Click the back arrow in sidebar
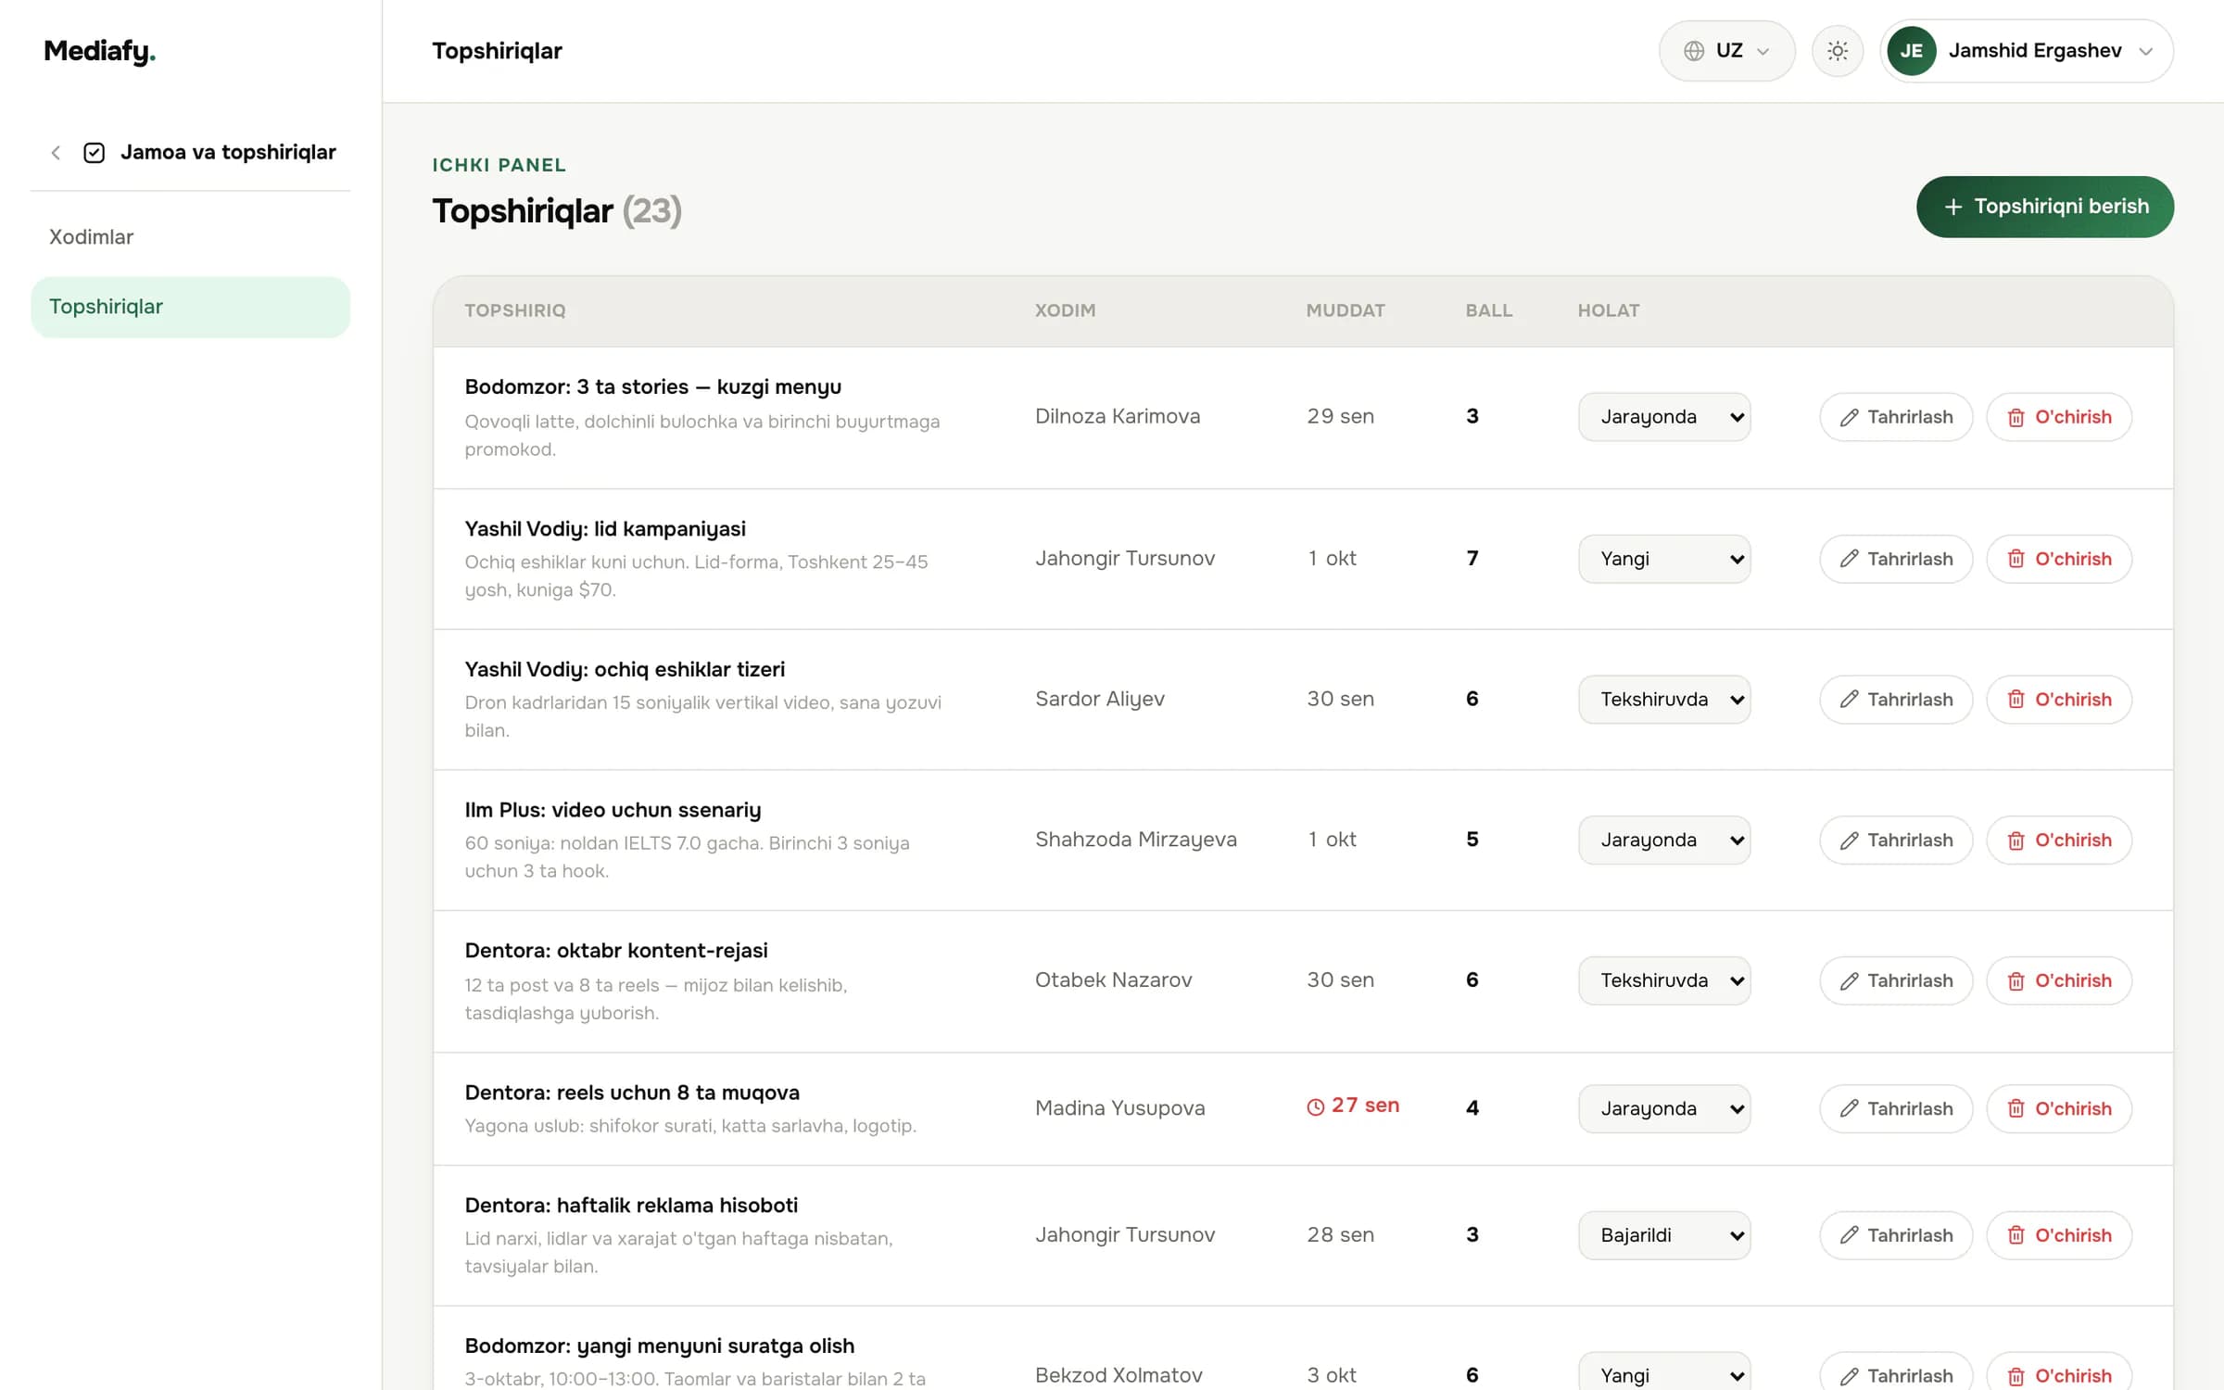This screenshot has height=1390, width=2224. pos(56,153)
